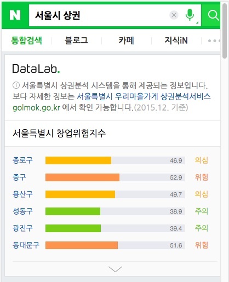Follow the golmok.go.kr link
Viewport: 229px width, 282px height.
pyautogui.click(x=36, y=108)
